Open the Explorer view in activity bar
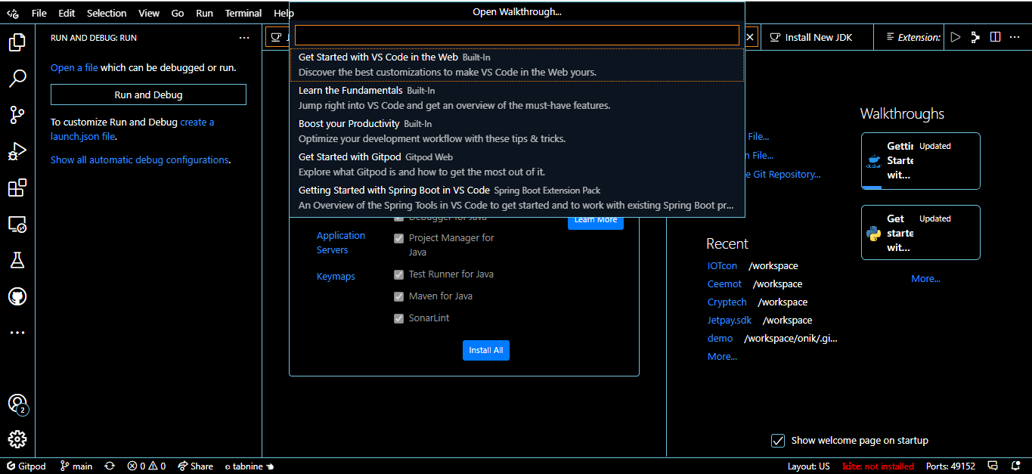This screenshot has height=474, width=1032. point(17,42)
